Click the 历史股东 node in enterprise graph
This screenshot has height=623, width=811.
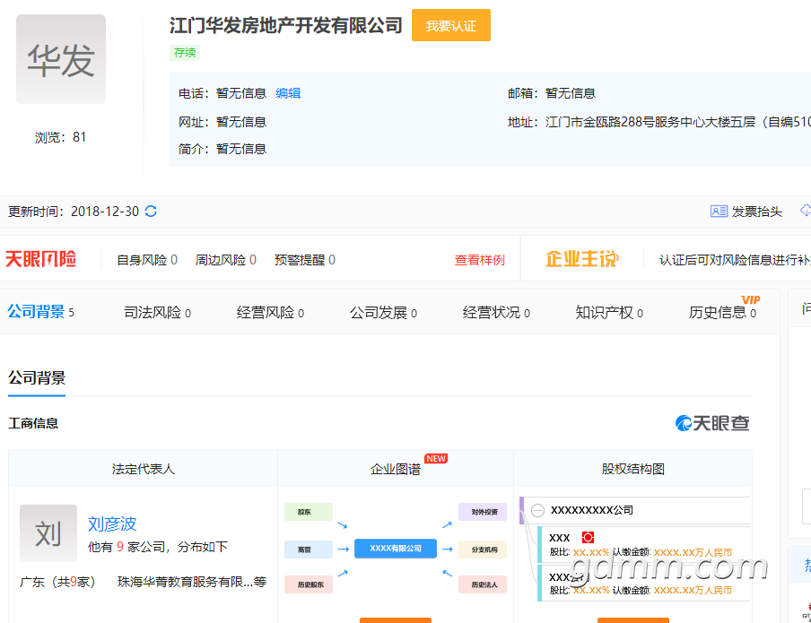309,584
